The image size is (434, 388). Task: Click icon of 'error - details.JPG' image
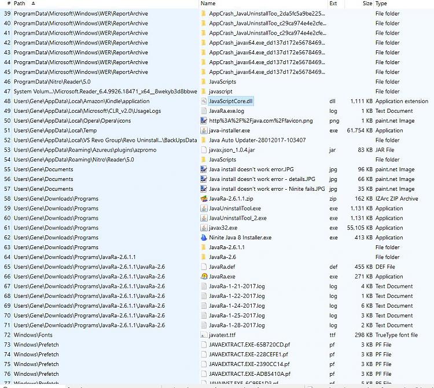pos(204,179)
